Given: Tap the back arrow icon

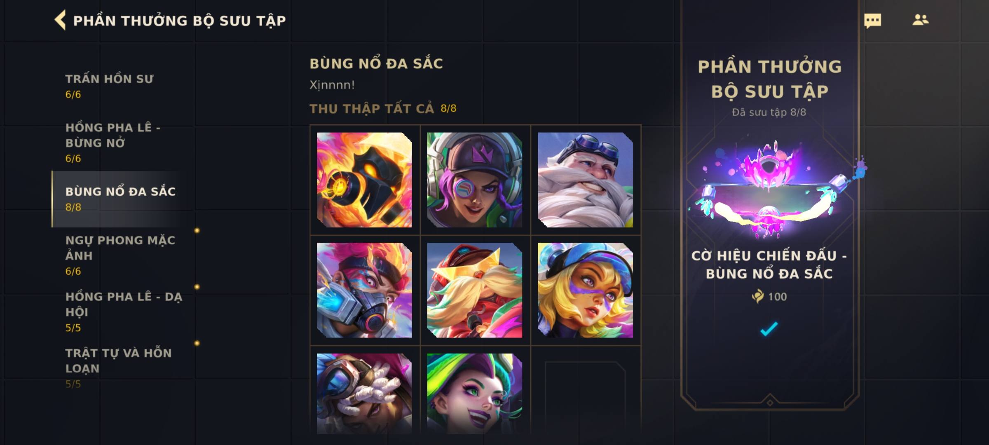Looking at the screenshot, I should coord(60,20).
